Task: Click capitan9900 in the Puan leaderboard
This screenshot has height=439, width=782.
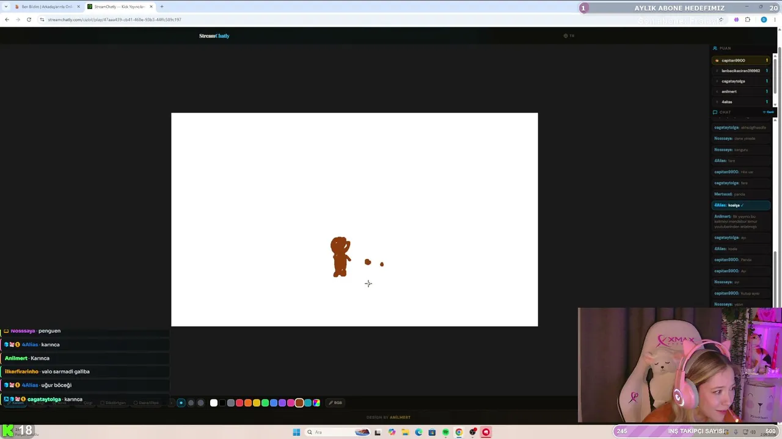Action: click(742, 60)
